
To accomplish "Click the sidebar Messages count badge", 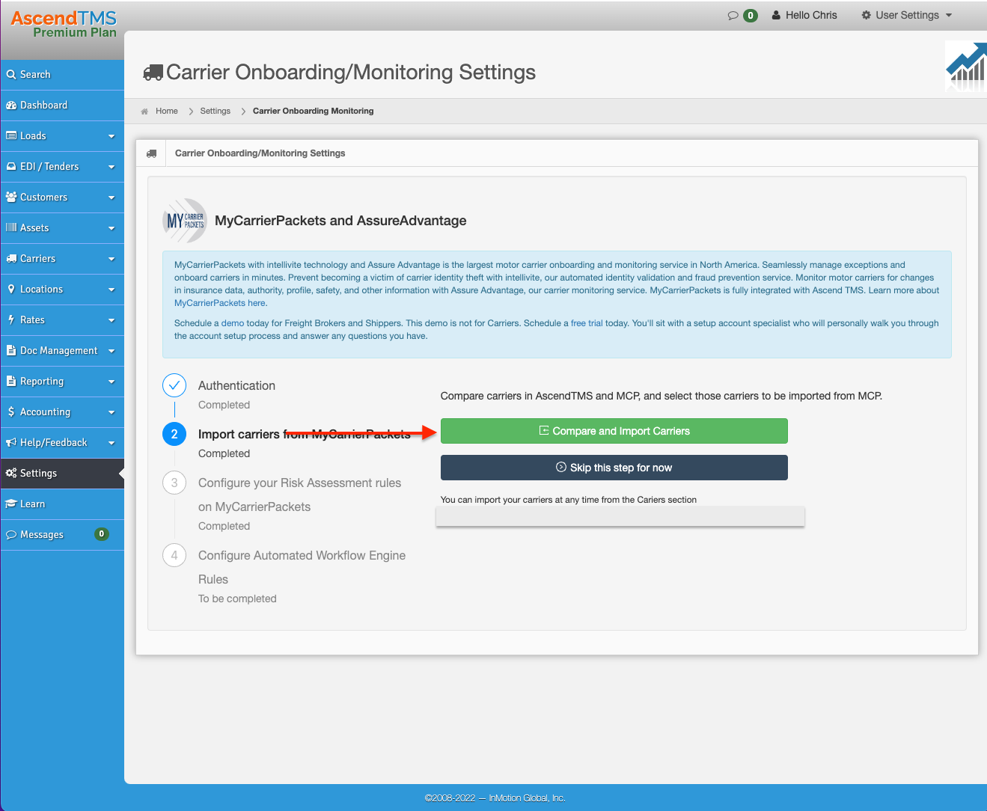I will pyautogui.click(x=102, y=534).
